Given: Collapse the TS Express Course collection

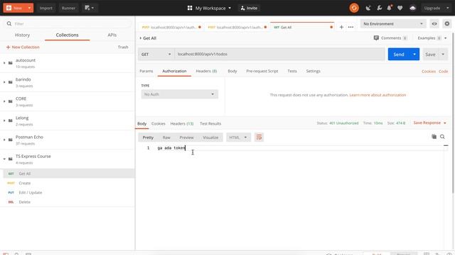Looking at the screenshot, I should click(4, 159).
